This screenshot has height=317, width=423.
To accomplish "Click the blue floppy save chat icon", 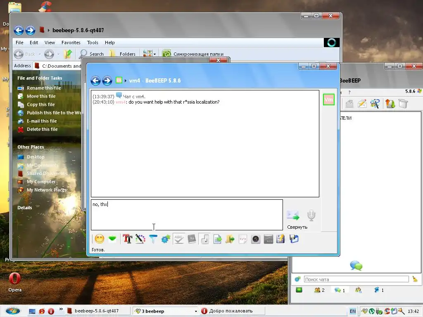I will click(294, 239).
